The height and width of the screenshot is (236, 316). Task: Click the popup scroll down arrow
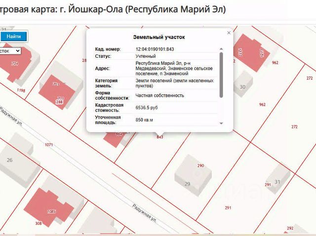[221, 123]
